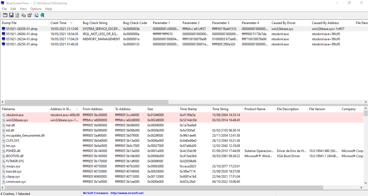Click the hal.dll file icon
Viewport: 368px width, 196px height.
pos(4,125)
